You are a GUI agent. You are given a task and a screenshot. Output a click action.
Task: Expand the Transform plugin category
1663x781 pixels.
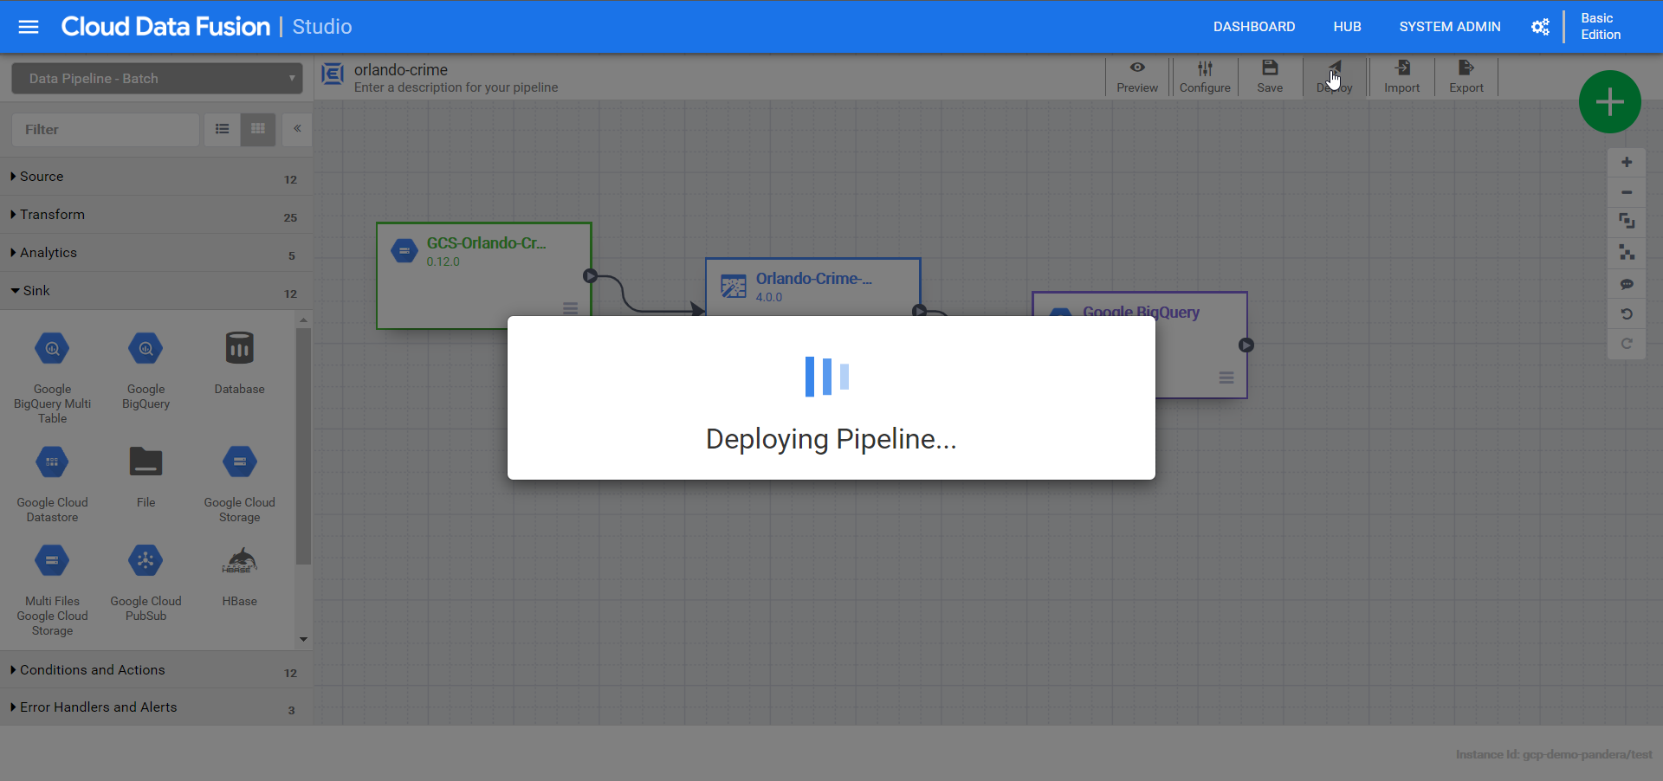click(52, 215)
